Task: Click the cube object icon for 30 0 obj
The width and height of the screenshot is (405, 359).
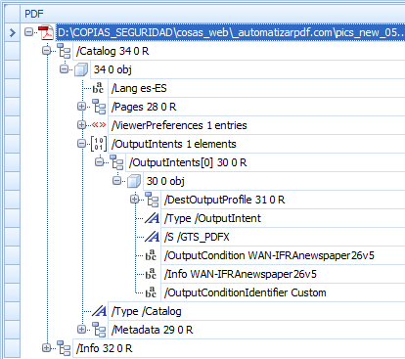Action: tap(134, 181)
